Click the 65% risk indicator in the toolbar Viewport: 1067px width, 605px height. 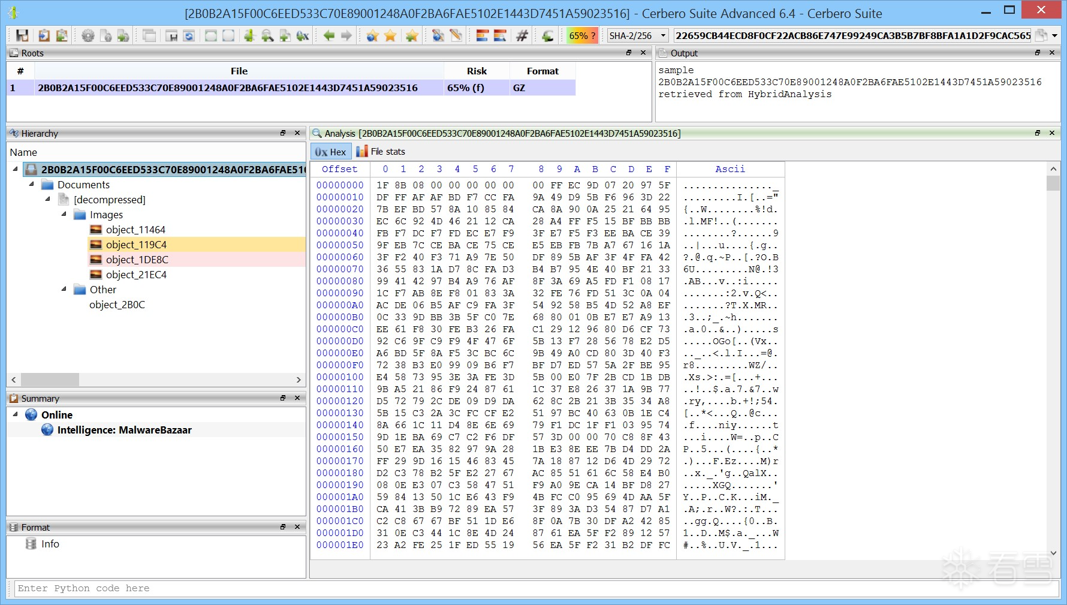click(x=582, y=36)
